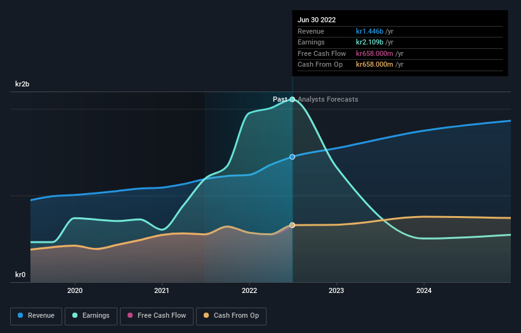This screenshot has width=521, height=333.
Task: Toggle the Free Cash Flow legend button
Action: coord(157,316)
